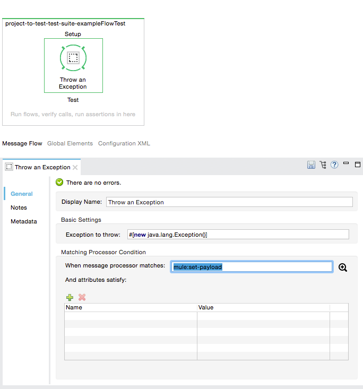This screenshot has width=363, height=389.
Task: Select the Message Flow tab
Action: click(22, 143)
